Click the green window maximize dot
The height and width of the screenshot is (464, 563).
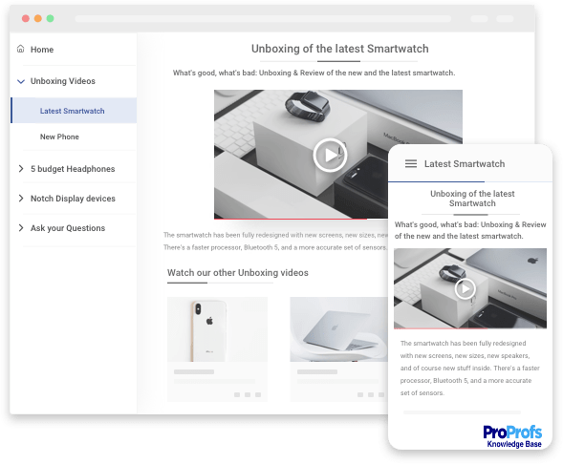tap(51, 18)
